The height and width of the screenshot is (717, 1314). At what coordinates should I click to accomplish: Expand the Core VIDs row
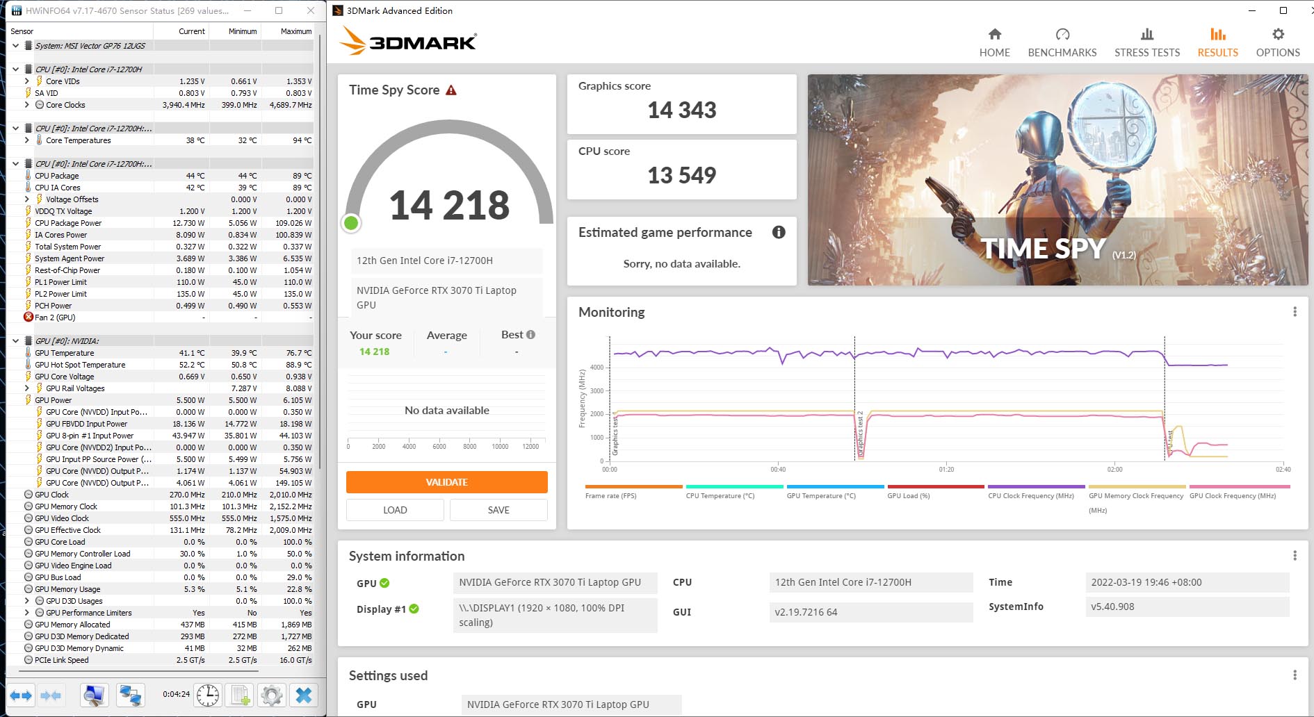[x=27, y=81]
